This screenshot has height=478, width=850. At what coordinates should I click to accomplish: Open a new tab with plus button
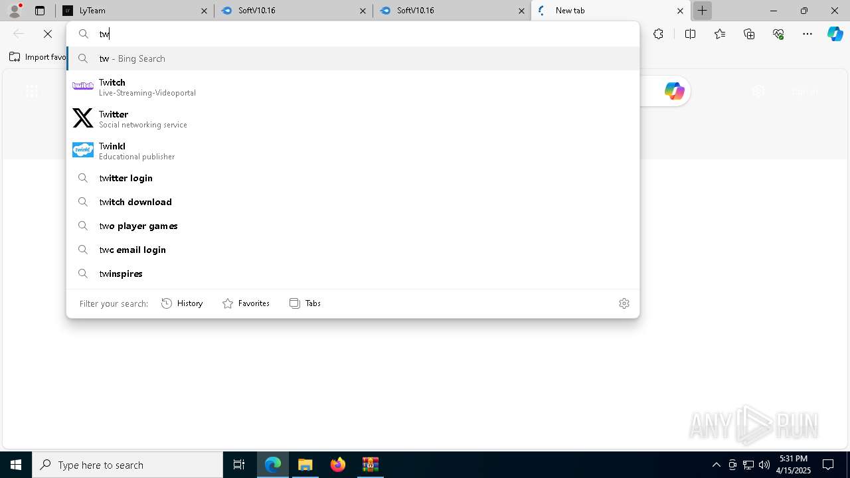tap(702, 11)
